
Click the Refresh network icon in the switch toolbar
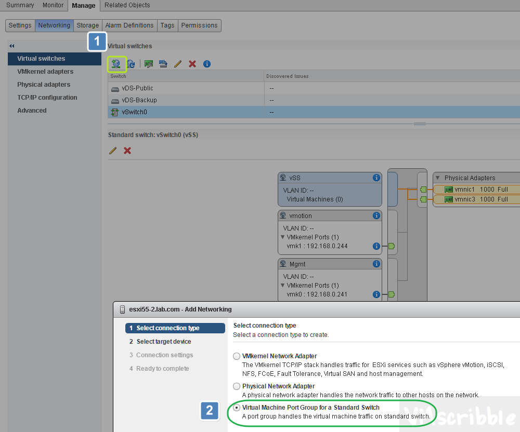(x=131, y=64)
